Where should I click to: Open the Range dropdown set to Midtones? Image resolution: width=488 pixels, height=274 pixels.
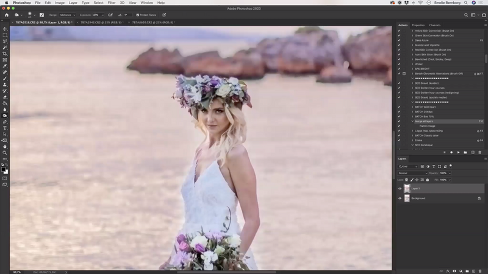click(68, 15)
